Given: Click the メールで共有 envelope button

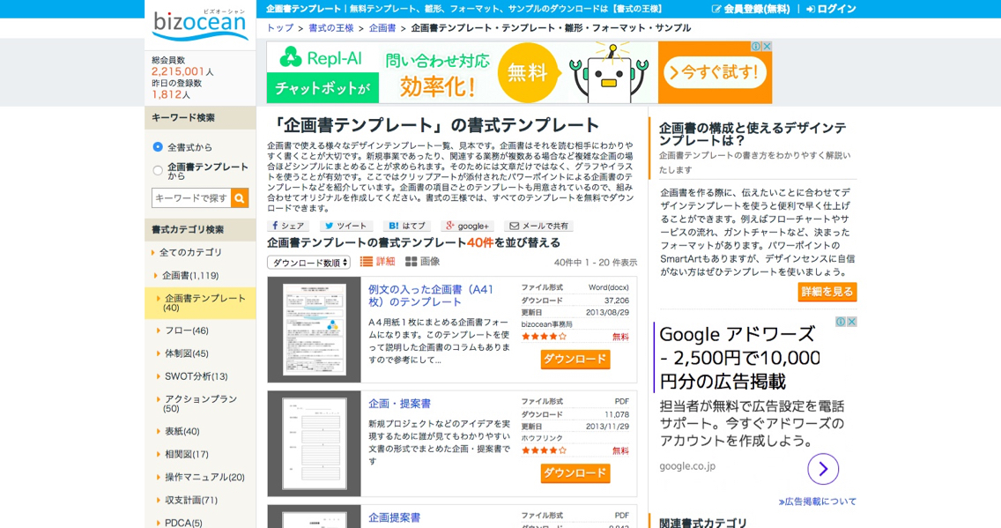Looking at the screenshot, I should [x=538, y=226].
